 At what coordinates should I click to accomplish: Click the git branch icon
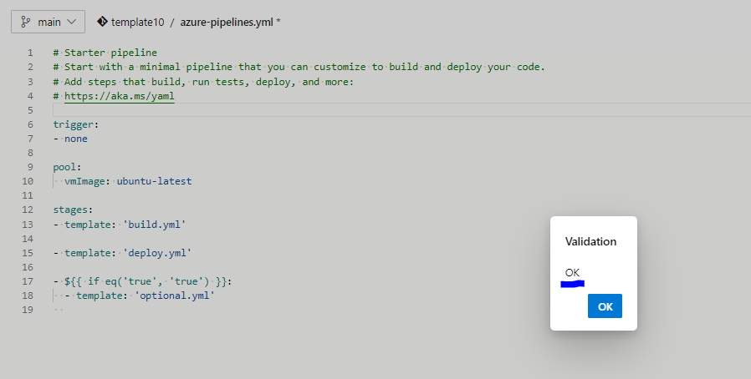(26, 22)
